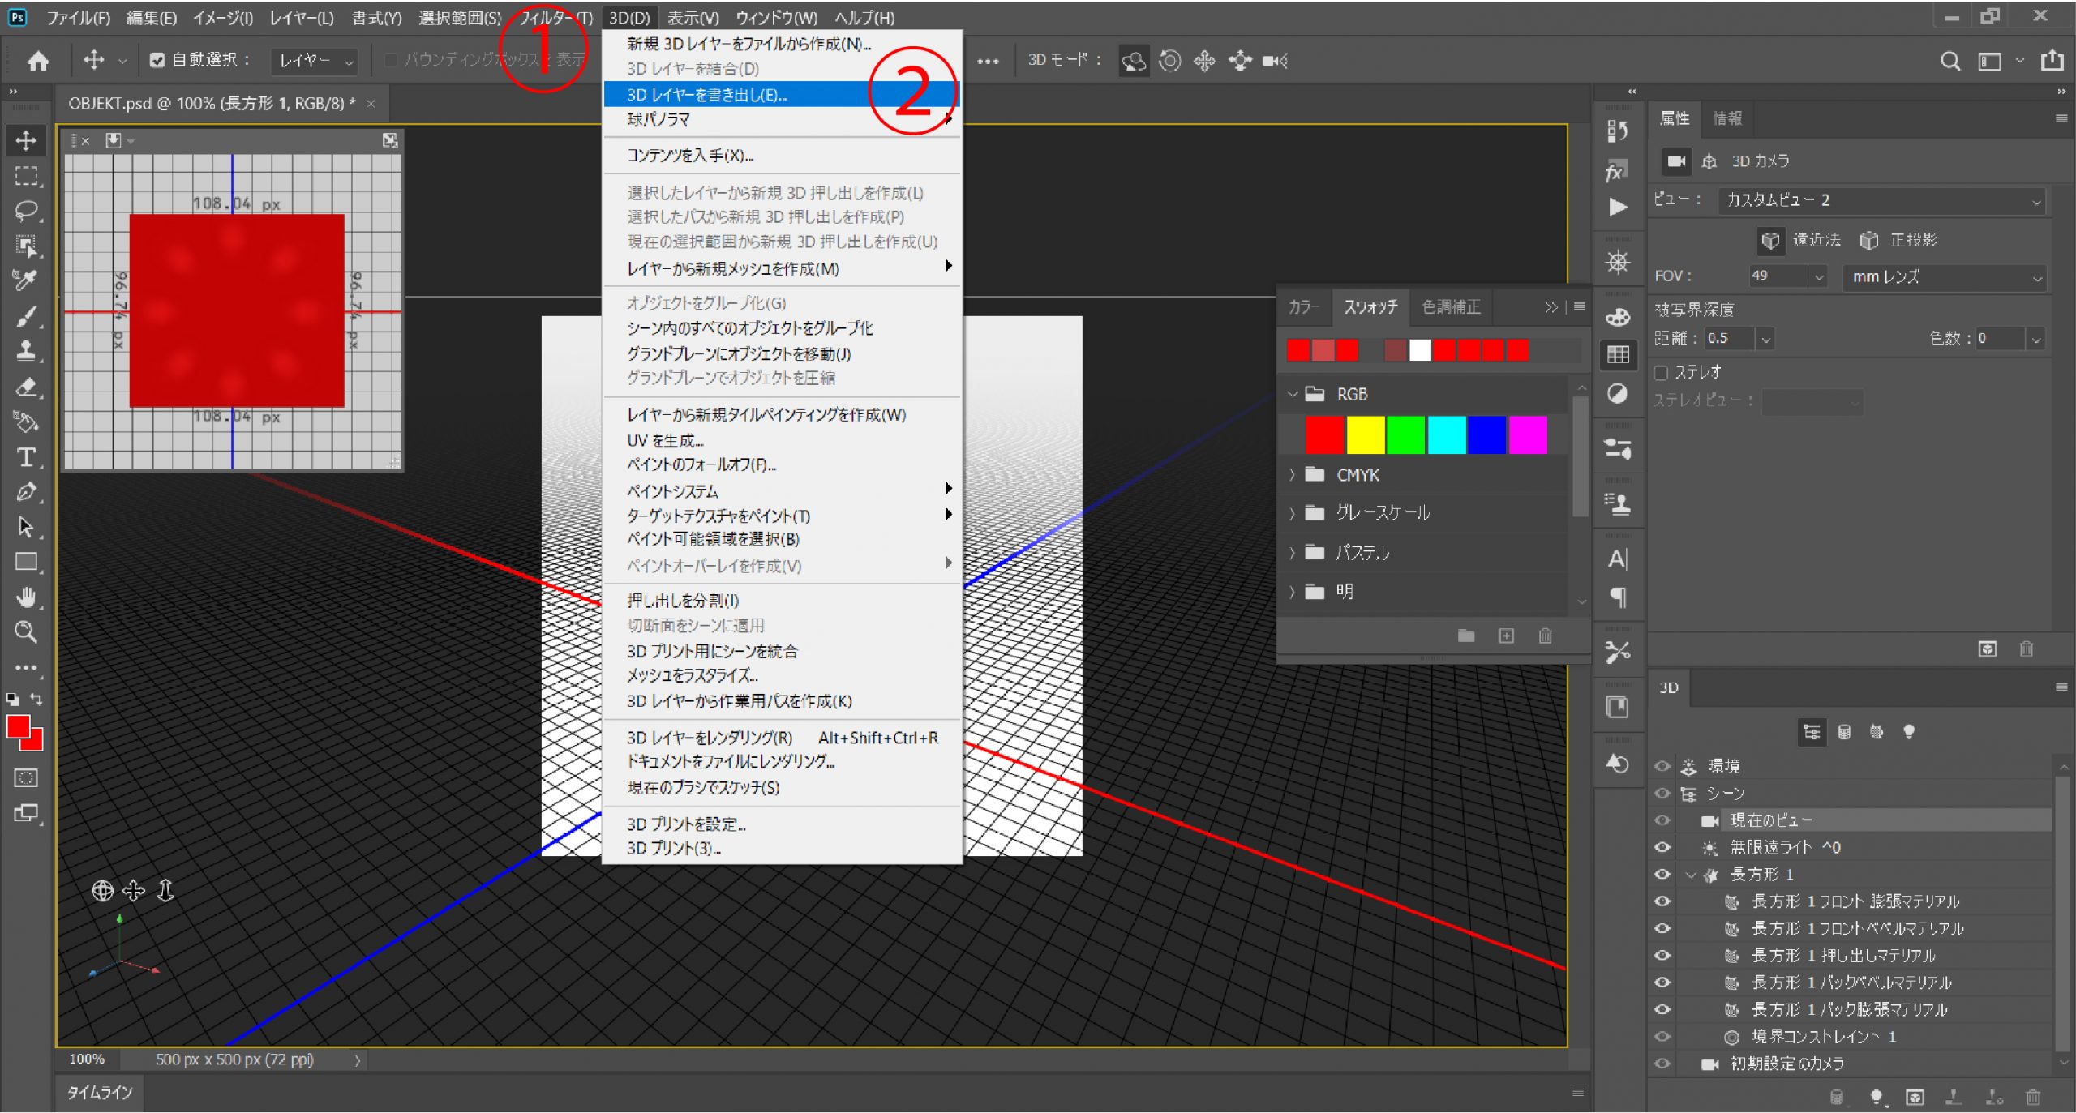The width and height of the screenshot is (2076, 1113).
Task: Filter 3D panel by Lights
Action: point(1909,732)
